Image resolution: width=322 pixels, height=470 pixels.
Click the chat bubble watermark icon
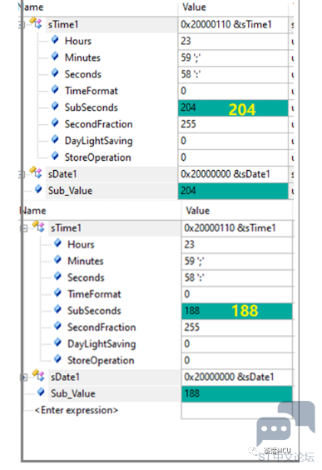[285, 422]
